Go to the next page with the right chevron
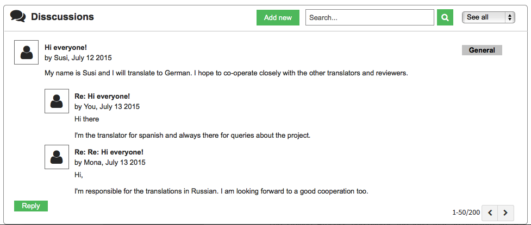Screen dimensions: 531x225 click(505, 213)
